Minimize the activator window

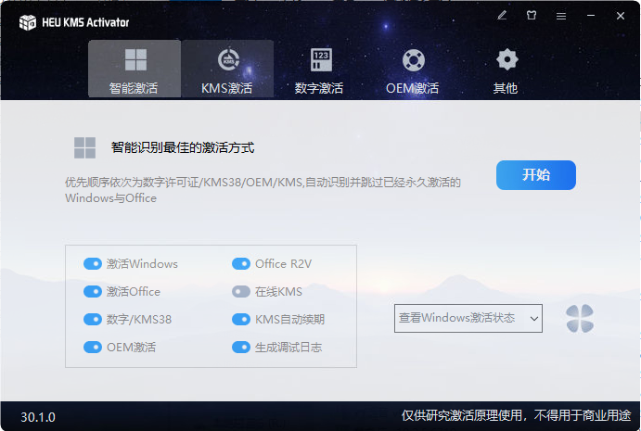point(591,16)
